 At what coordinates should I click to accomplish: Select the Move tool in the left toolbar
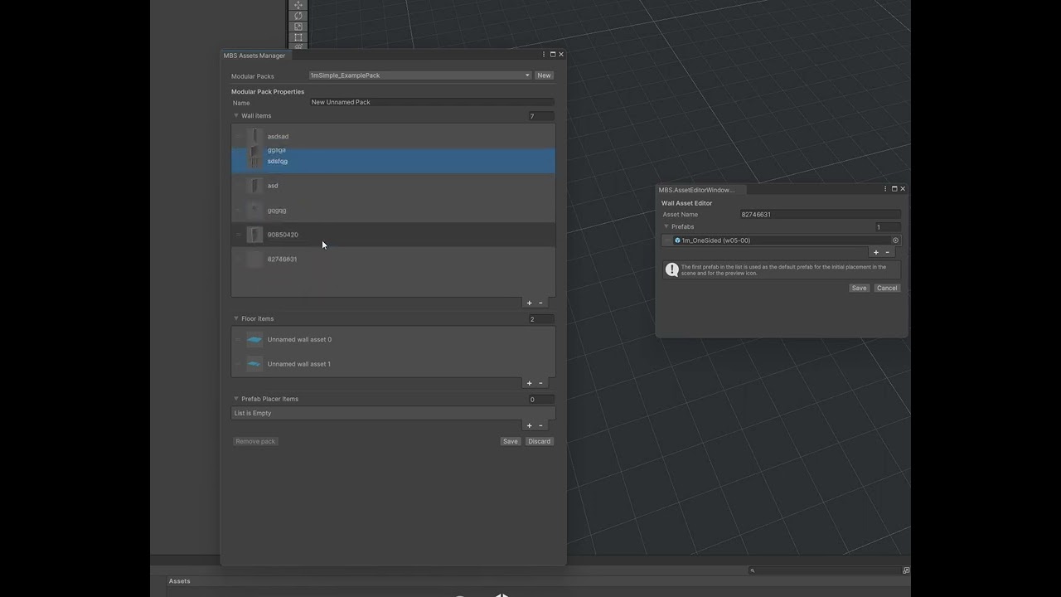point(298,5)
